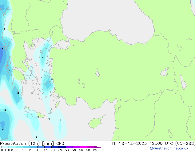Click the 20 legend scale label

click(x=53, y=150)
